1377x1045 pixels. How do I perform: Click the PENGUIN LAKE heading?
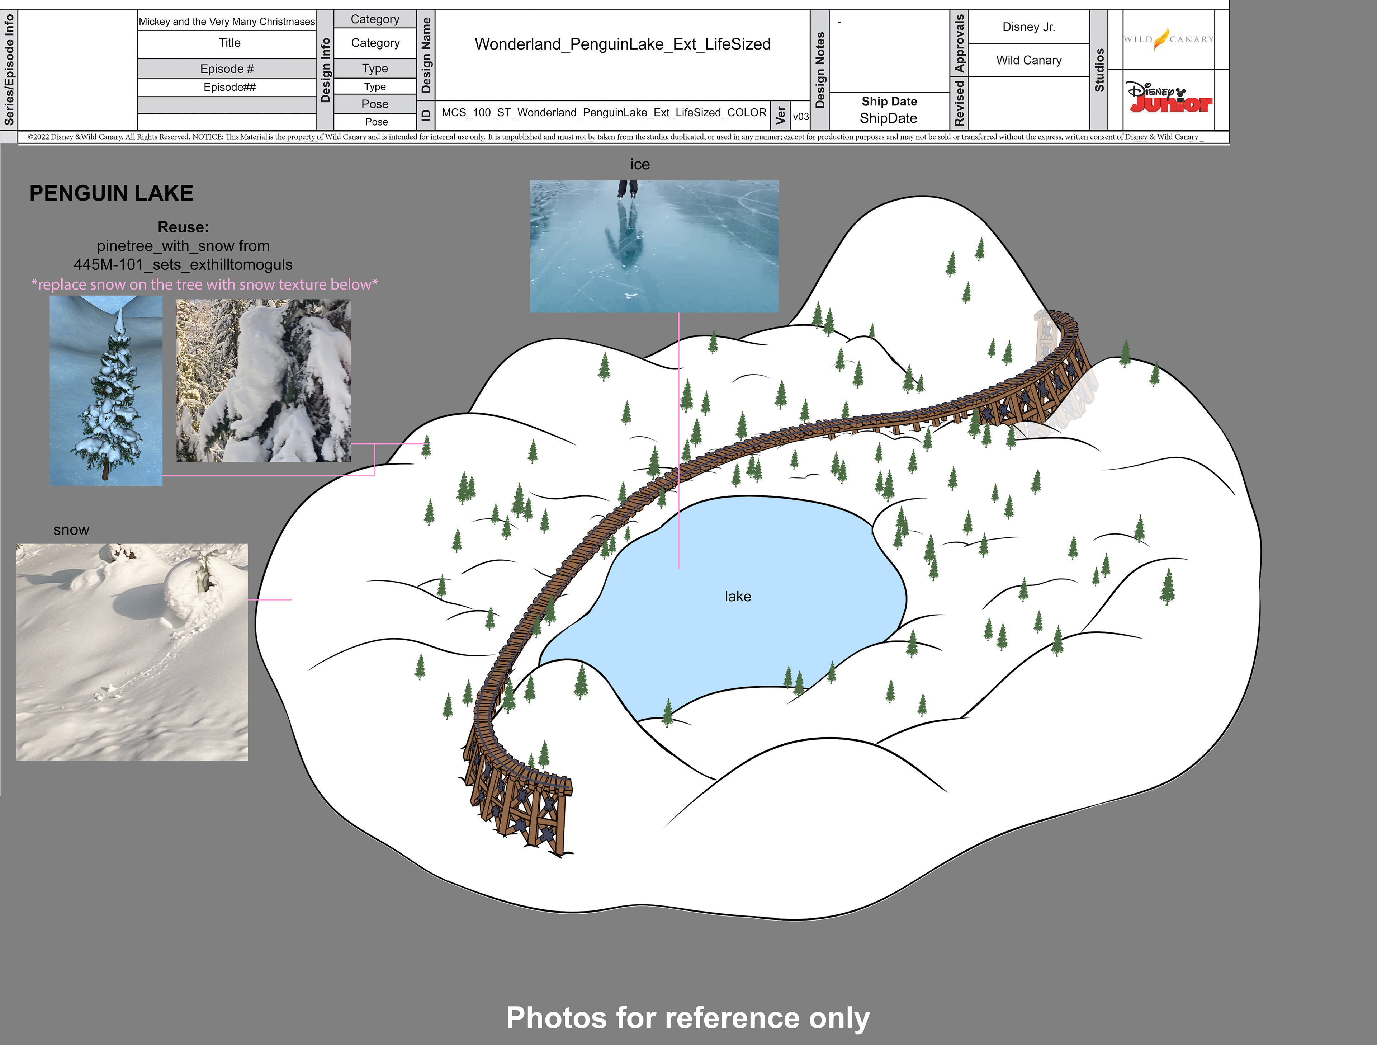click(112, 193)
